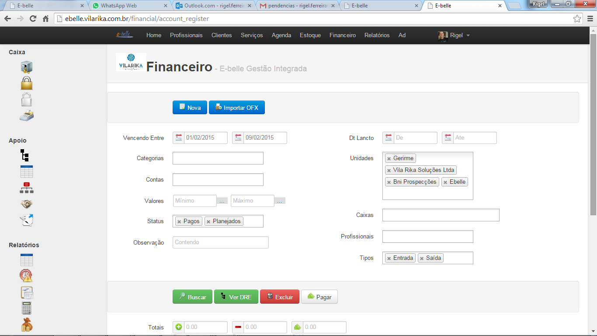Click the clock with warning triangle icon
This screenshot has width=597, height=336.
(26, 276)
